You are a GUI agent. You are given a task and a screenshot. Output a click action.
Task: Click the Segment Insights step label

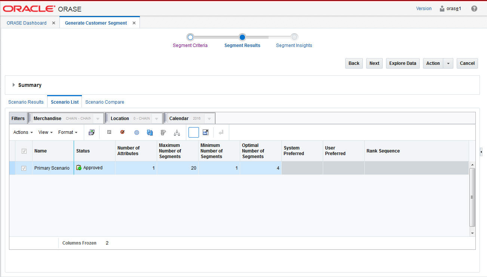(x=294, y=45)
